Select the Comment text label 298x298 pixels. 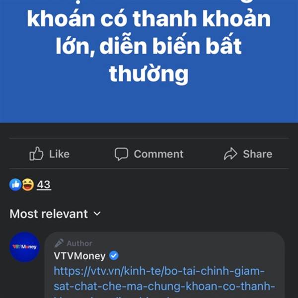click(158, 154)
